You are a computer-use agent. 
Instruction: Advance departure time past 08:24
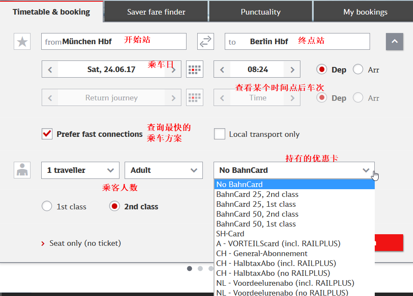(292, 69)
